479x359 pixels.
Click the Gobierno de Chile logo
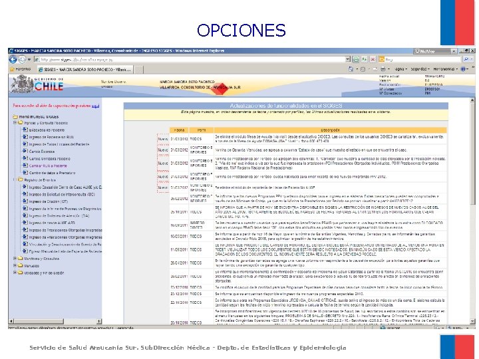coord(37,84)
